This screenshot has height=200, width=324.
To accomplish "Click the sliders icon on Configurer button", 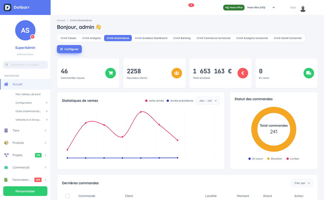I will point(62,49).
